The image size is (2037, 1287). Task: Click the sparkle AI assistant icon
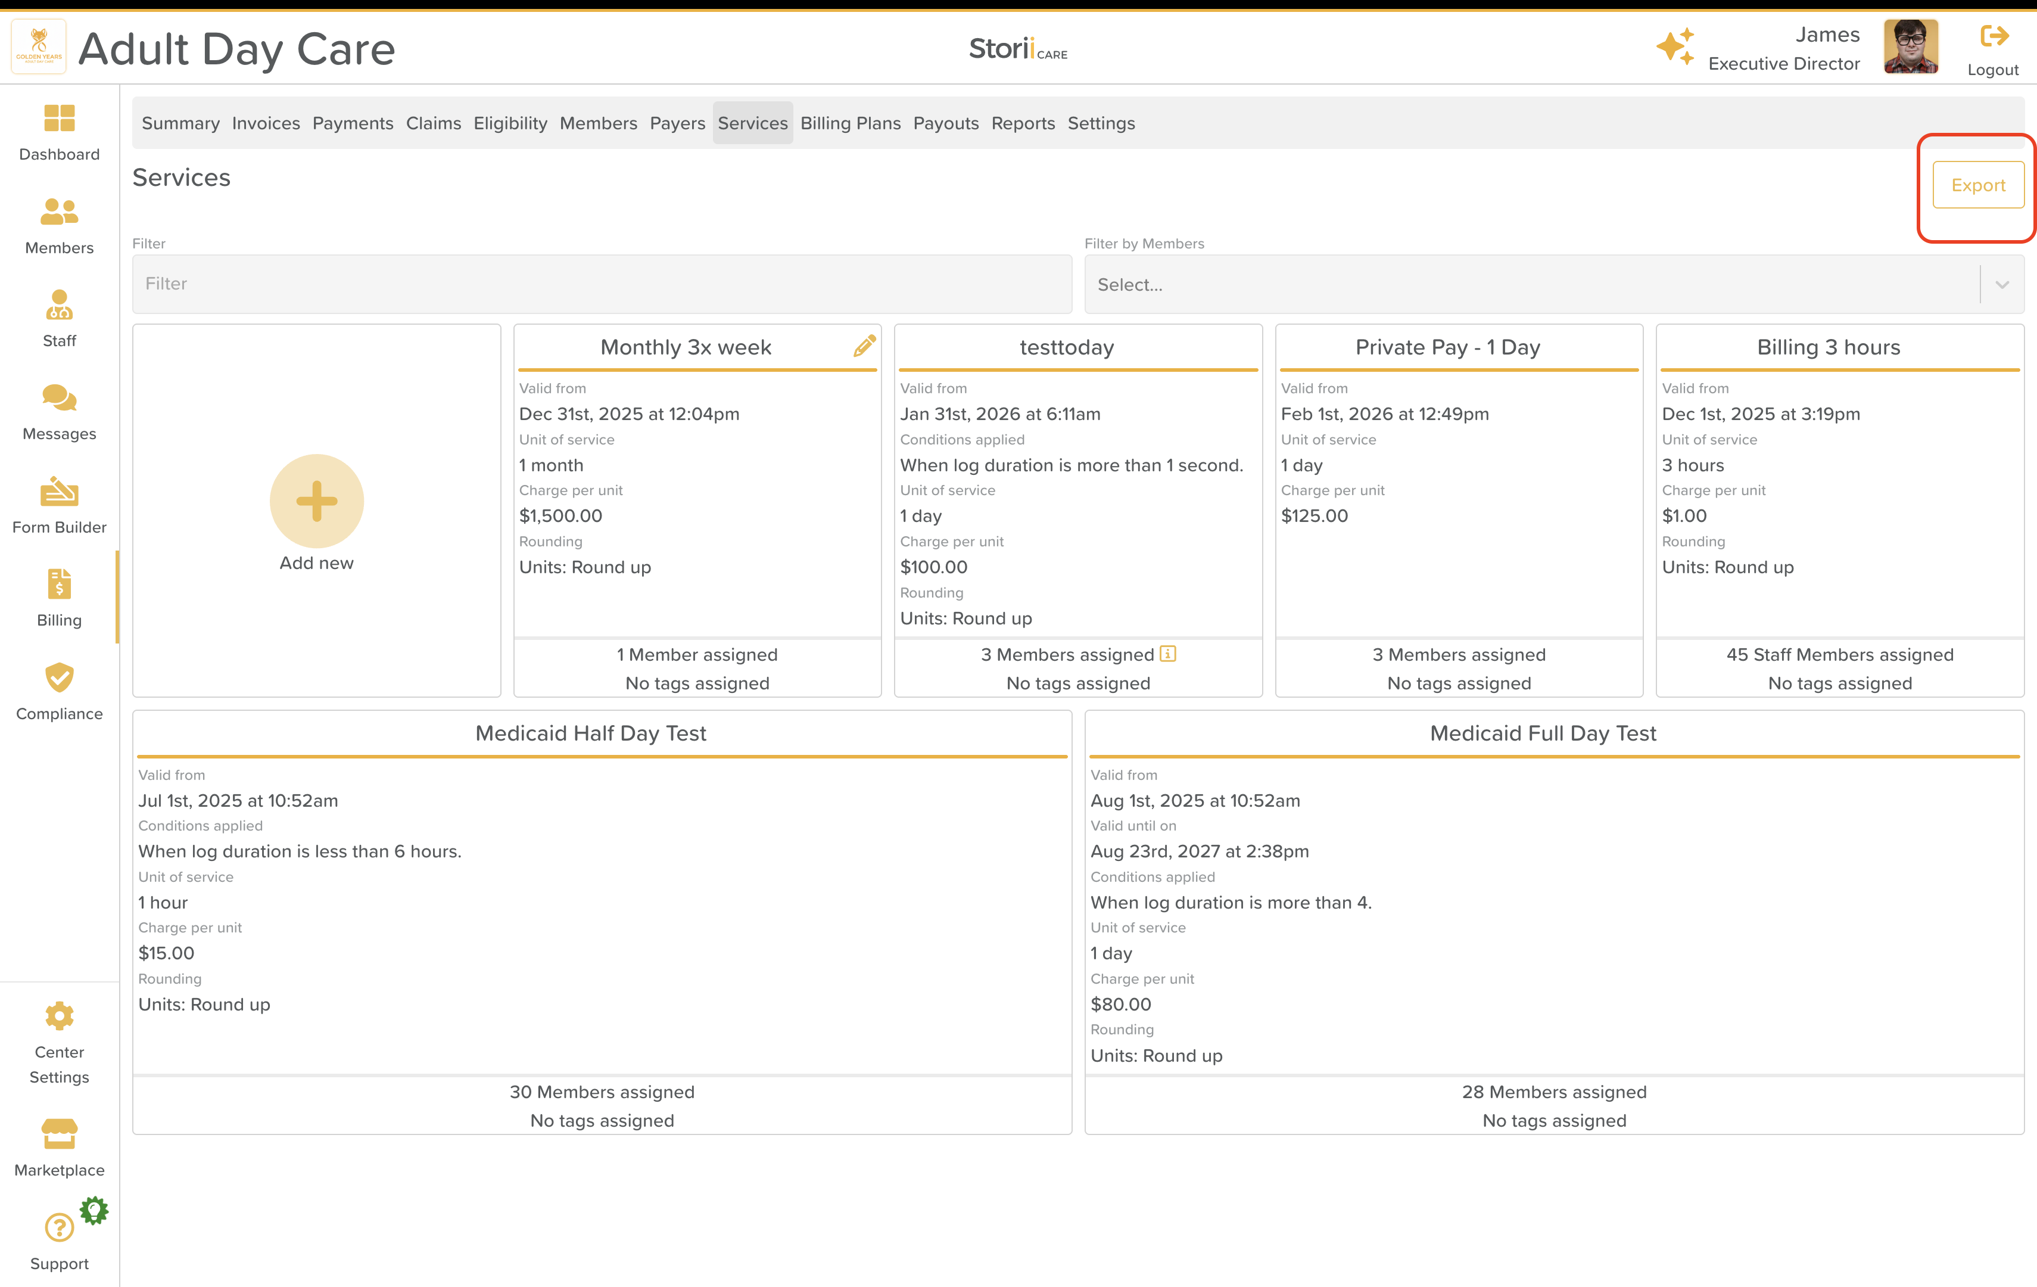[1675, 48]
